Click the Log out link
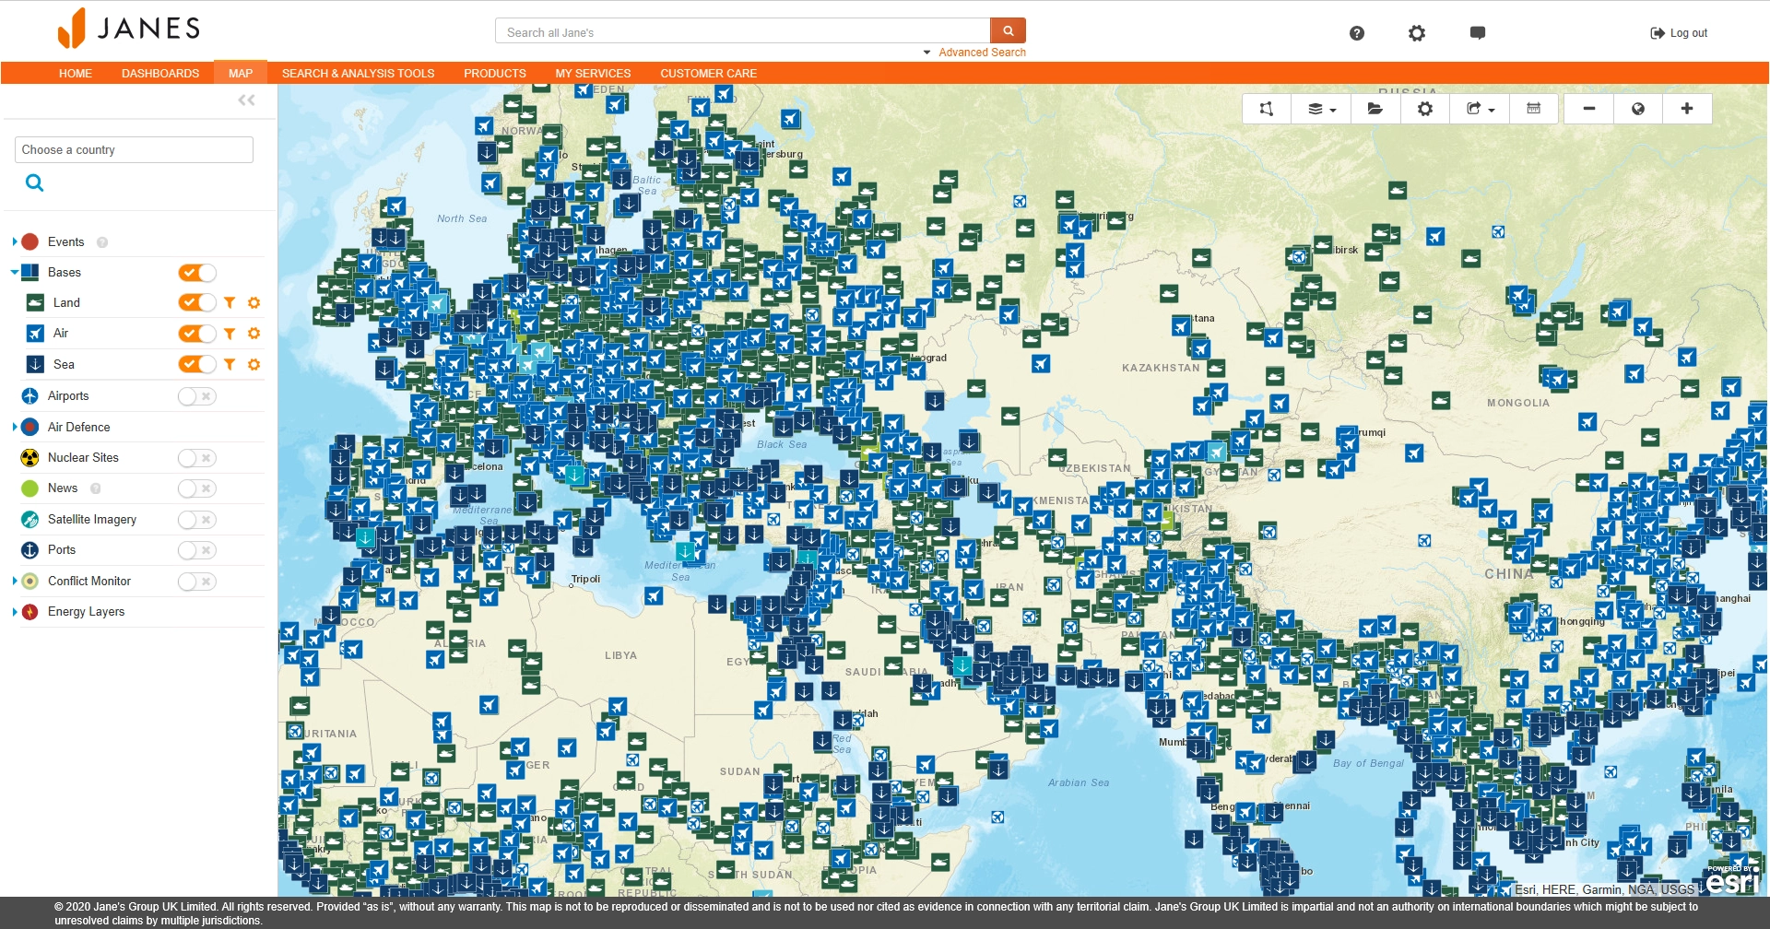 pos(1679,33)
